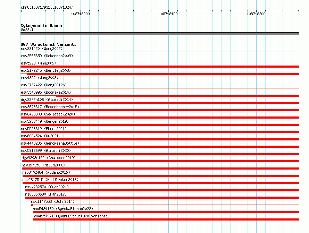Click the DGV Structural Variants track title
Image resolution: width=309 pixels, height=233 pixels.
(49, 44)
